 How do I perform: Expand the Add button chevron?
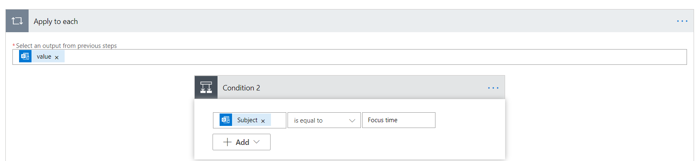click(x=256, y=142)
